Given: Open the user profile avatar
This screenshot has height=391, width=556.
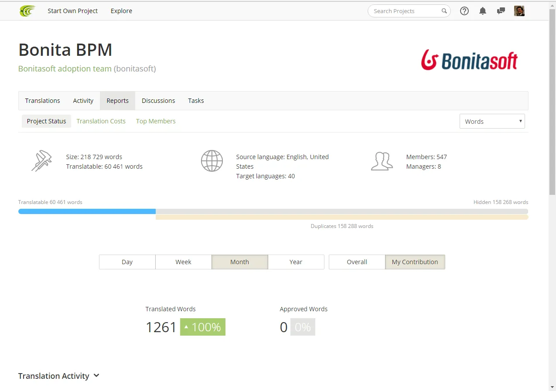Looking at the screenshot, I should point(519,11).
